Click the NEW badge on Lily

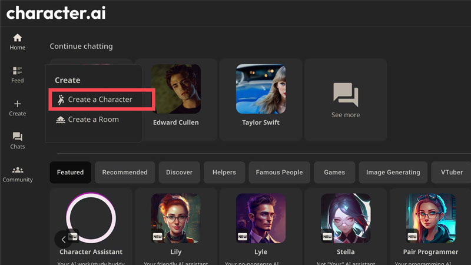(157, 237)
